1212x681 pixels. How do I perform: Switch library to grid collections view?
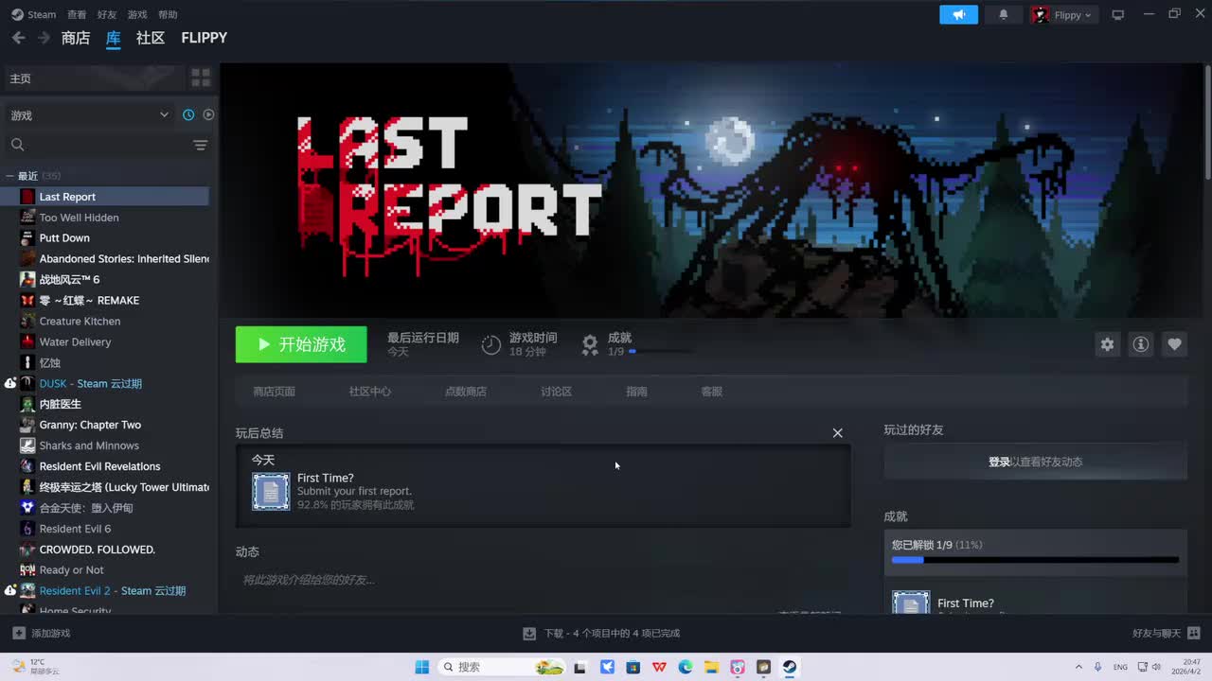pos(201,78)
